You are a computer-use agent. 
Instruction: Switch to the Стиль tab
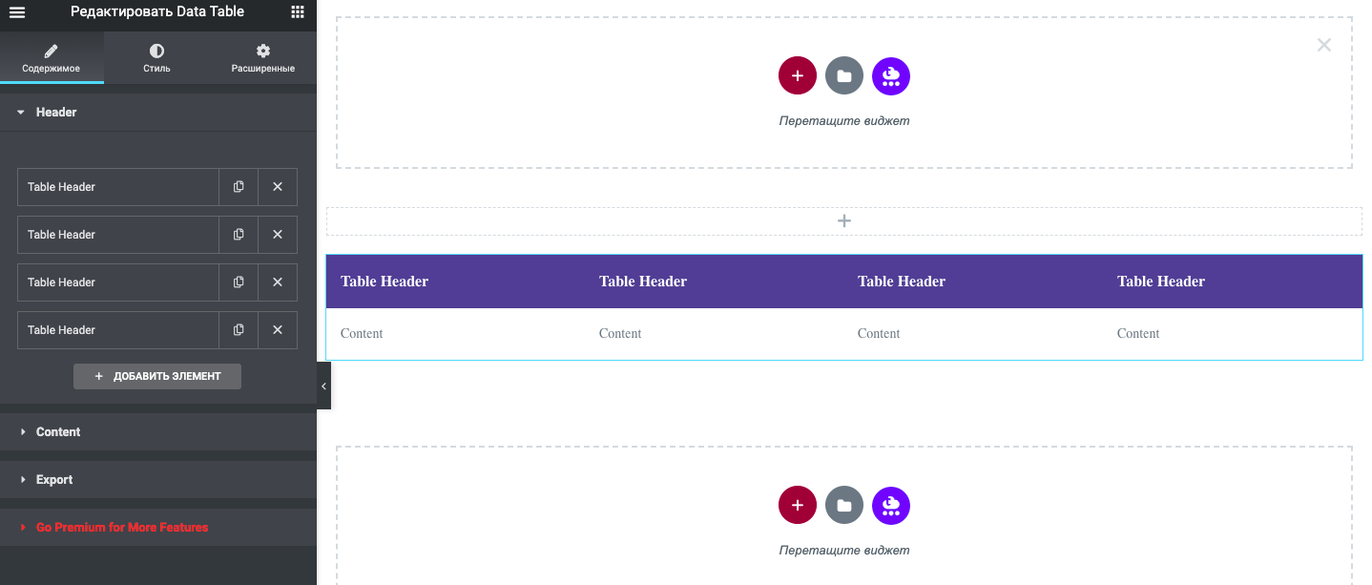pos(156,58)
